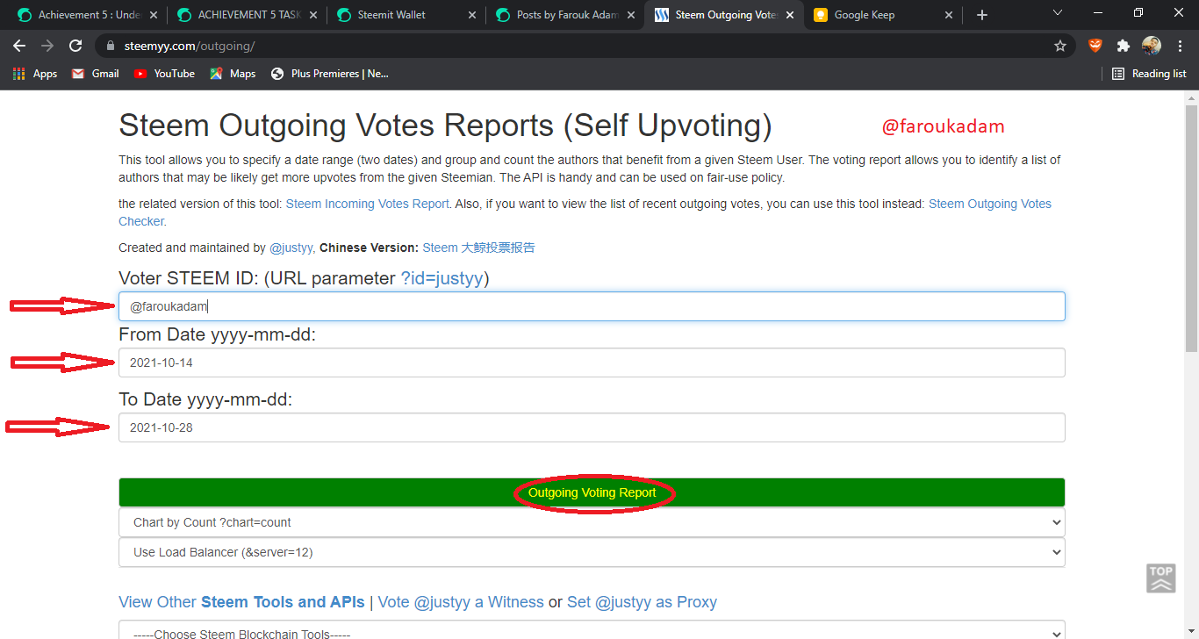The width and height of the screenshot is (1199, 639).
Task: Open View Other Steem Tools and APIs
Action: pyautogui.click(x=241, y=602)
